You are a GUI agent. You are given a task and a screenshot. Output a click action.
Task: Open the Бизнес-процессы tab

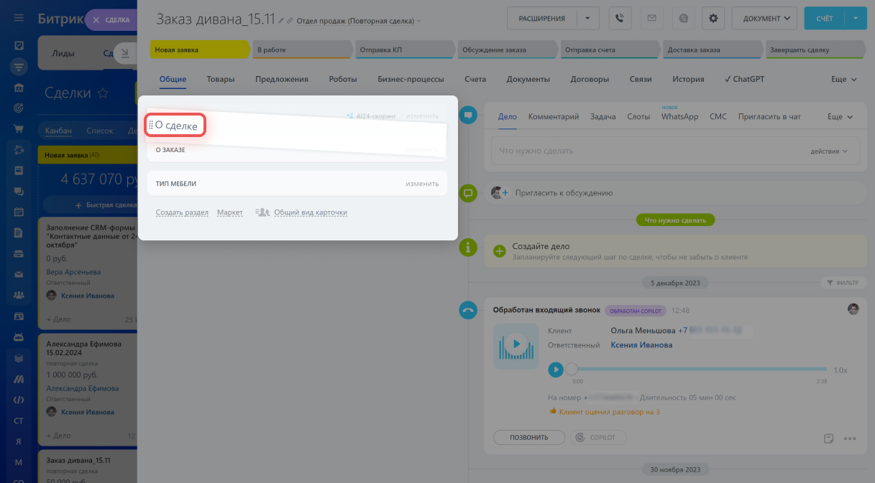(x=411, y=79)
